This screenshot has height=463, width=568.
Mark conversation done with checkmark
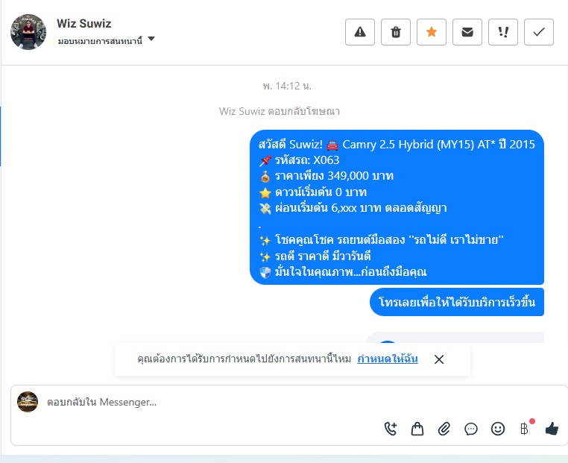tap(539, 32)
